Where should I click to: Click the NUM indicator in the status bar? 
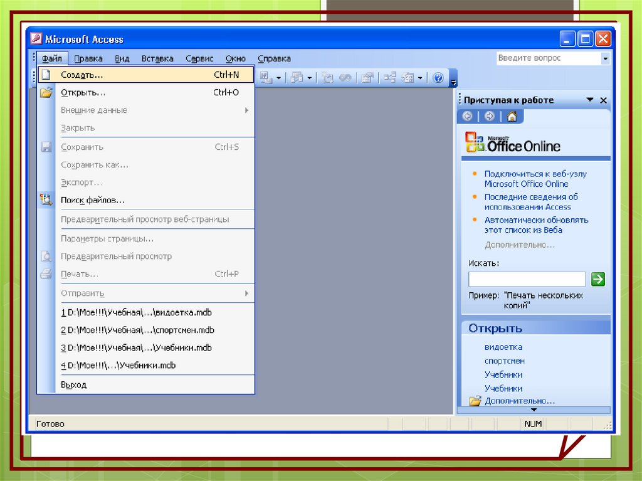pos(533,424)
